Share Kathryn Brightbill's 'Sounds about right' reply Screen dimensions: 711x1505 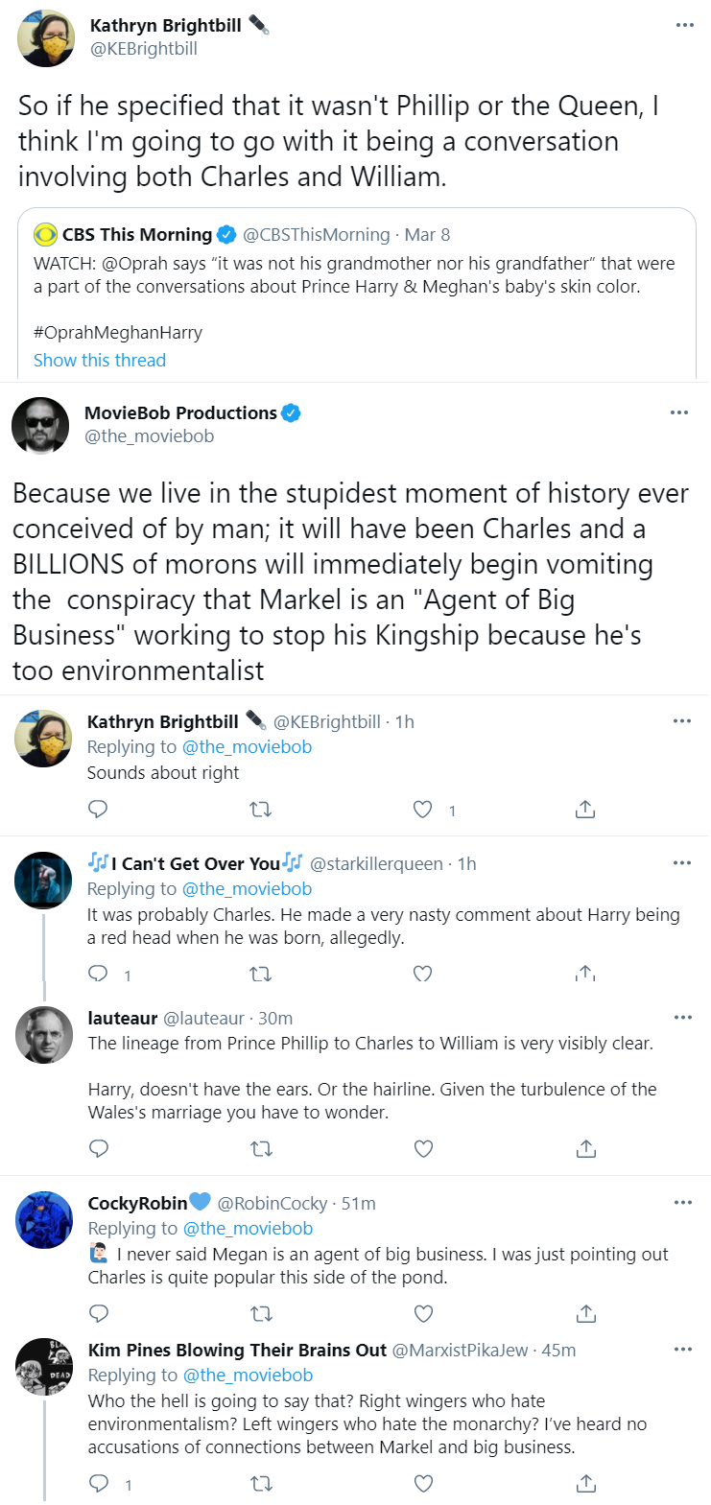585,810
